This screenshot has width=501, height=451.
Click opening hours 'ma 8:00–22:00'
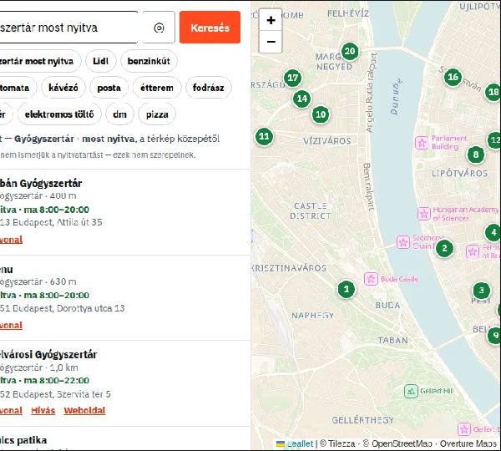[x=57, y=380]
